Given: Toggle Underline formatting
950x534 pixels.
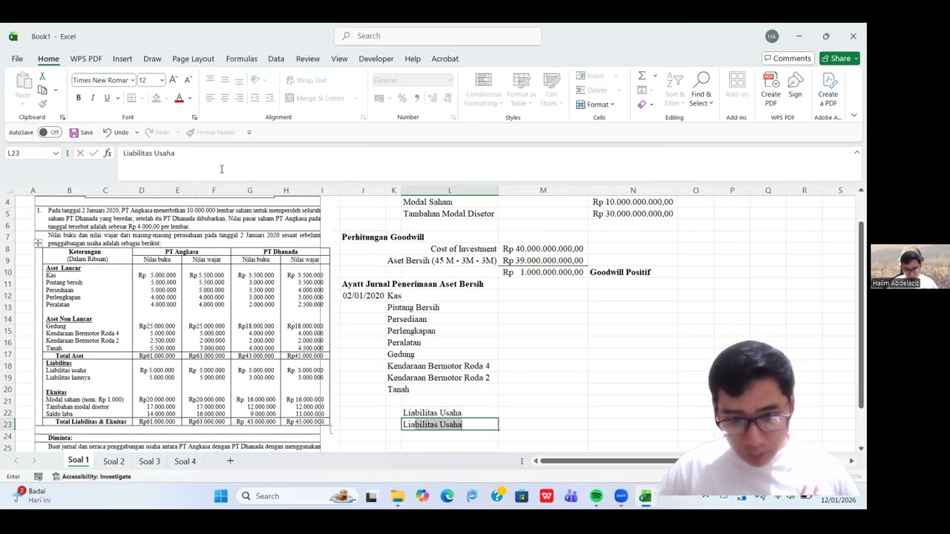Looking at the screenshot, I should point(107,98).
